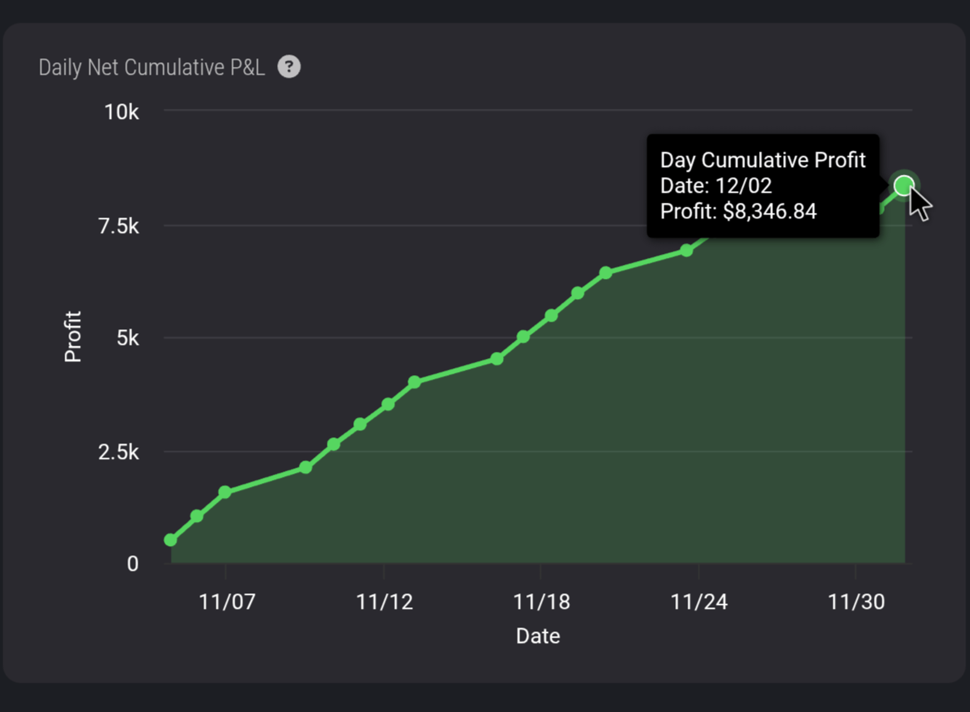Click the 0 profit axis label

[x=132, y=564]
